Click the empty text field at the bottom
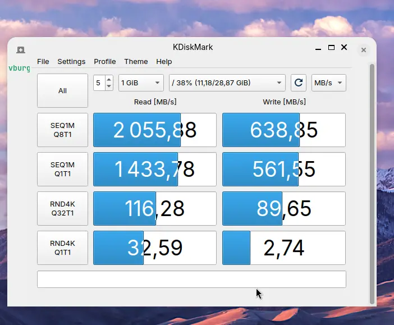The image size is (394, 325). 191,279
